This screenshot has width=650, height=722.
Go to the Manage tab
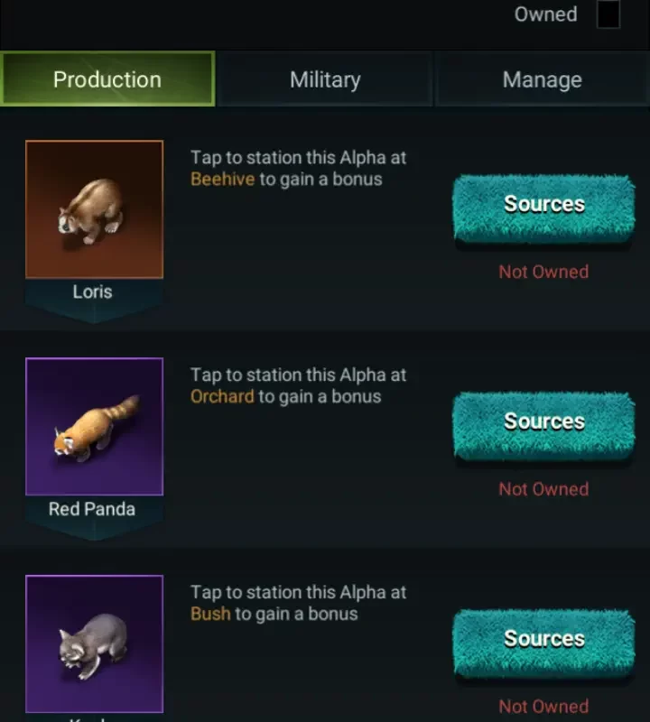click(542, 79)
